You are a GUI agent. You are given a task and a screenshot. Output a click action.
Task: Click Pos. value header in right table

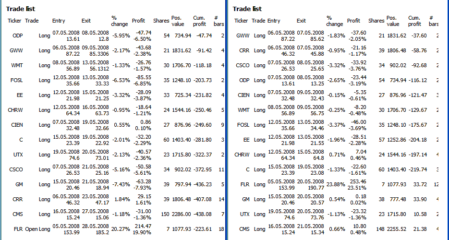393,21
